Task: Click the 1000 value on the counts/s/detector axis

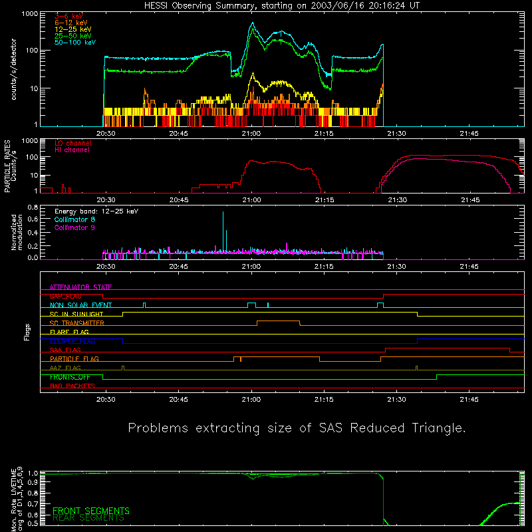Action: pyautogui.click(x=30, y=14)
